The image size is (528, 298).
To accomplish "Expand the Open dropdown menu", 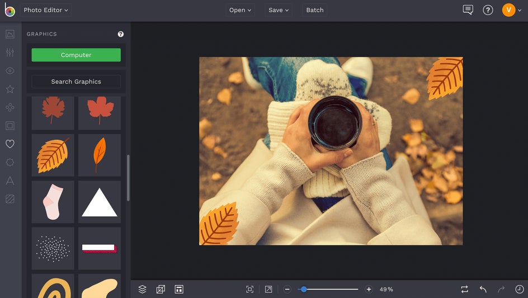I will 241,10.
